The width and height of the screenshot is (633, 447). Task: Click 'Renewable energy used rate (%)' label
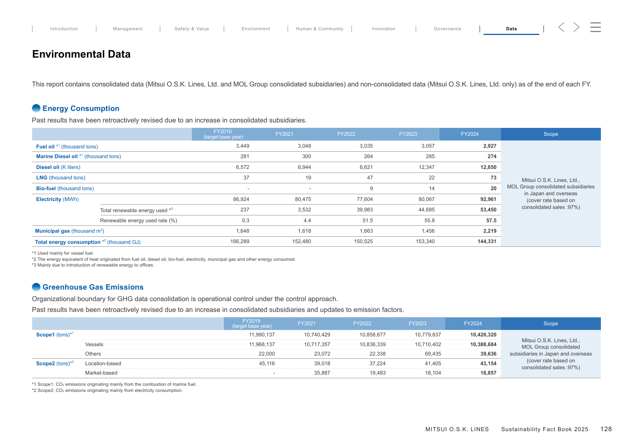[139, 220]
